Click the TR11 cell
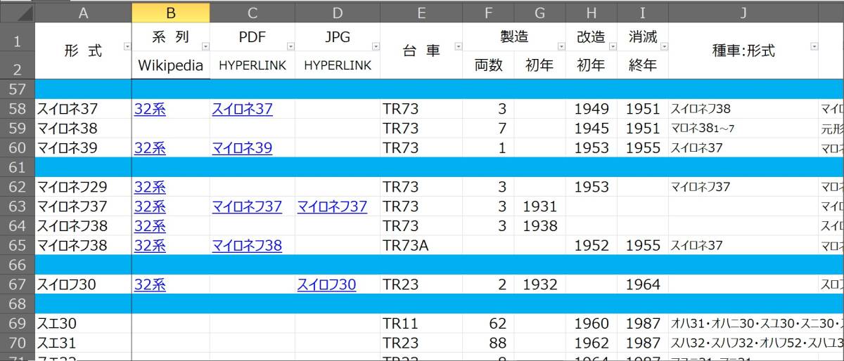 tap(421, 324)
